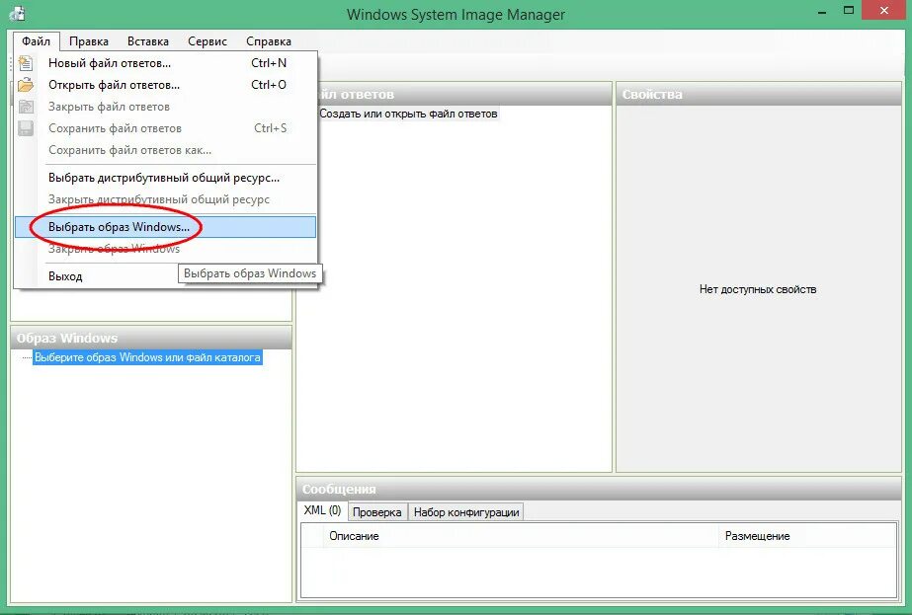Image resolution: width=912 pixels, height=615 pixels.
Task: Switch to the Набор конфигурации tab
Action: (466, 512)
